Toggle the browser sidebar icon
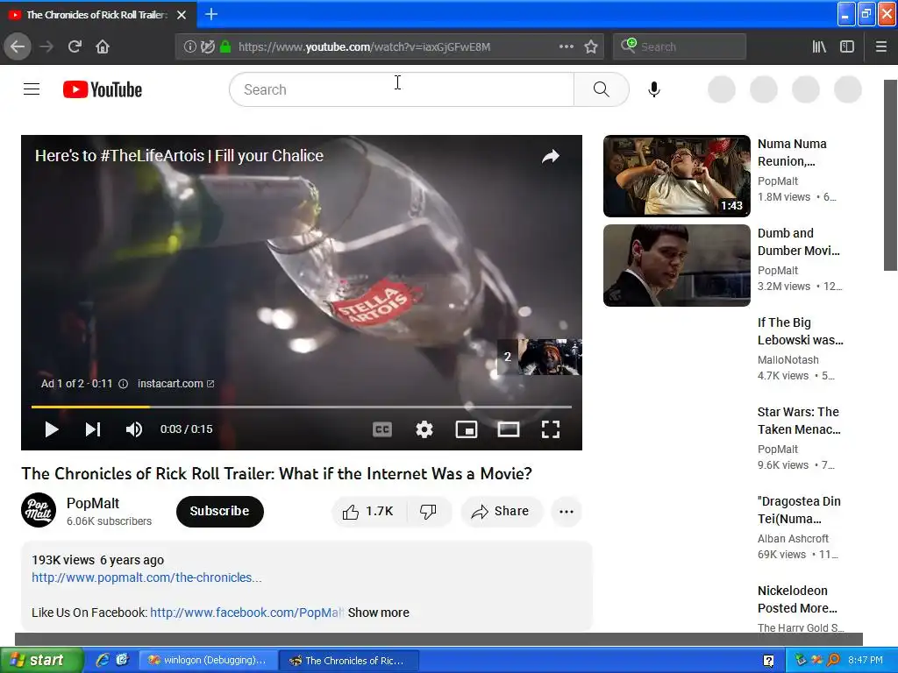The height and width of the screenshot is (673, 898). pyautogui.click(x=847, y=46)
